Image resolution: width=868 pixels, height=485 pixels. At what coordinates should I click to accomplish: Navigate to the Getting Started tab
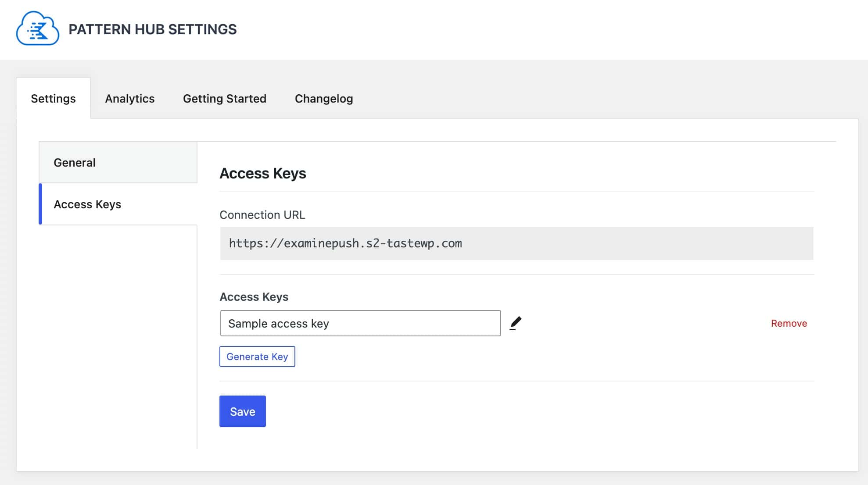tap(225, 98)
